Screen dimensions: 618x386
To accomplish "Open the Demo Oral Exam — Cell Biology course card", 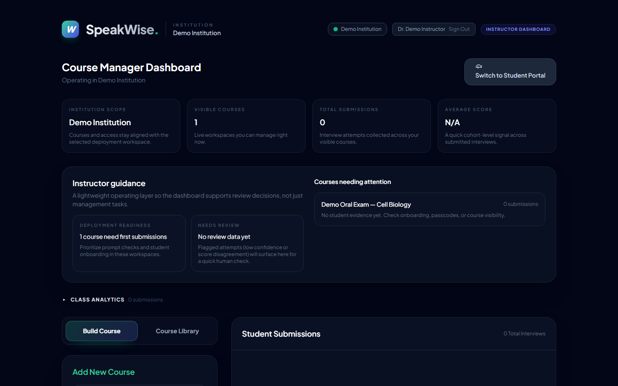I will (x=430, y=209).
